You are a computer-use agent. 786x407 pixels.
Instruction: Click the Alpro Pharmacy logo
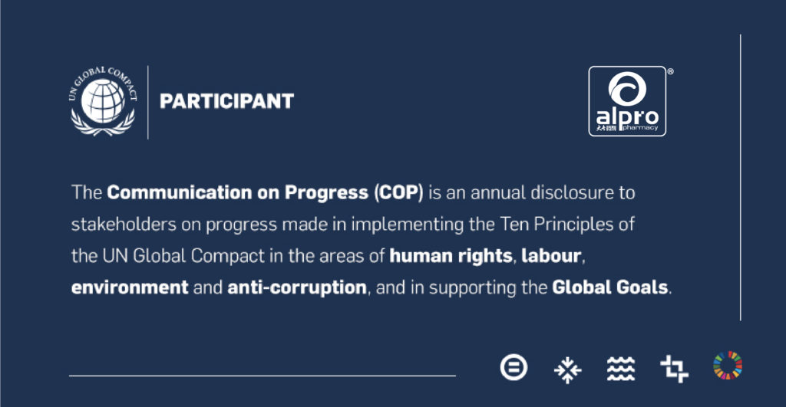(x=627, y=101)
